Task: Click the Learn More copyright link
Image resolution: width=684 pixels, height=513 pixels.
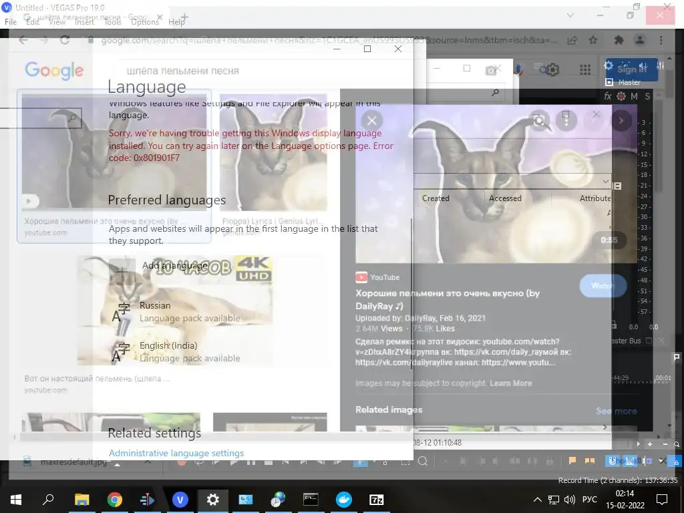Action: (511, 383)
